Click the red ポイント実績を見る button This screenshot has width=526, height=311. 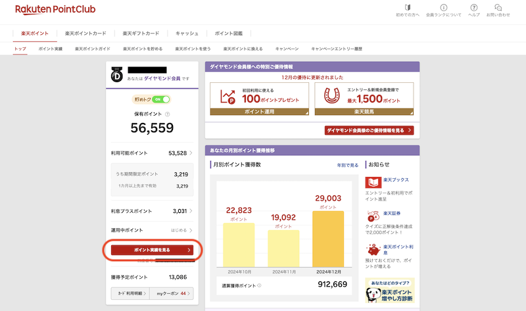point(152,250)
